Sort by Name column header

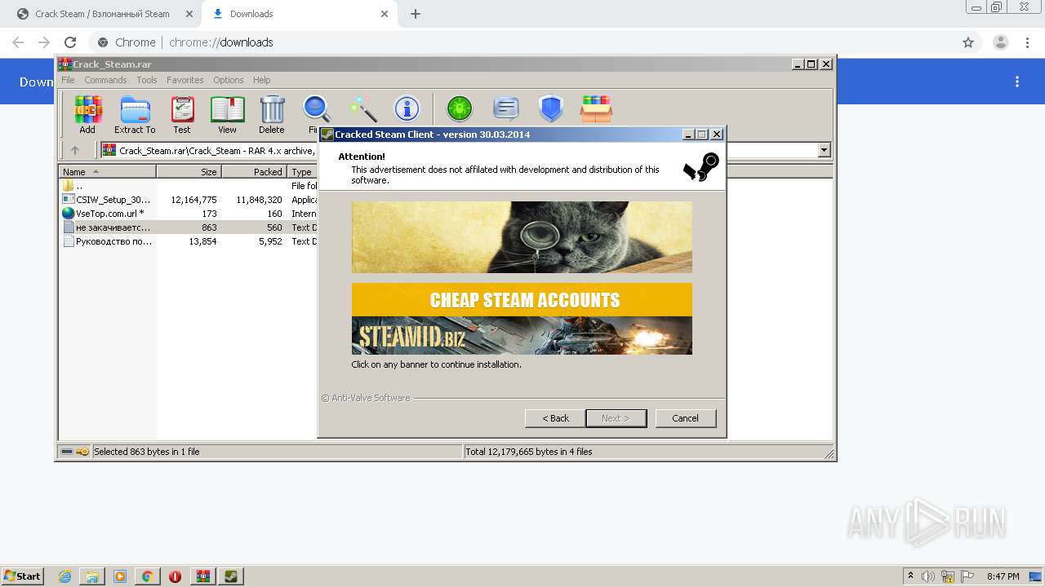click(x=107, y=172)
